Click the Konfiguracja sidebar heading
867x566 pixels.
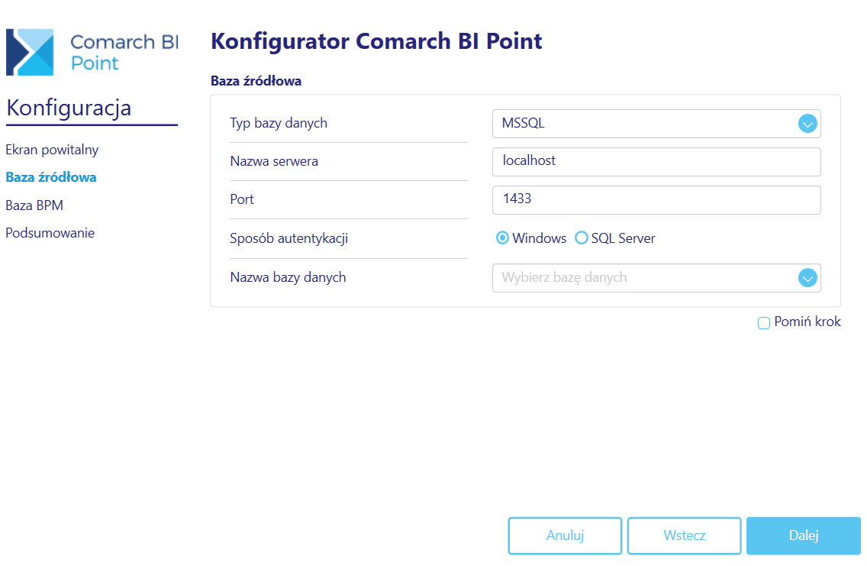click(x=69, y=108)
